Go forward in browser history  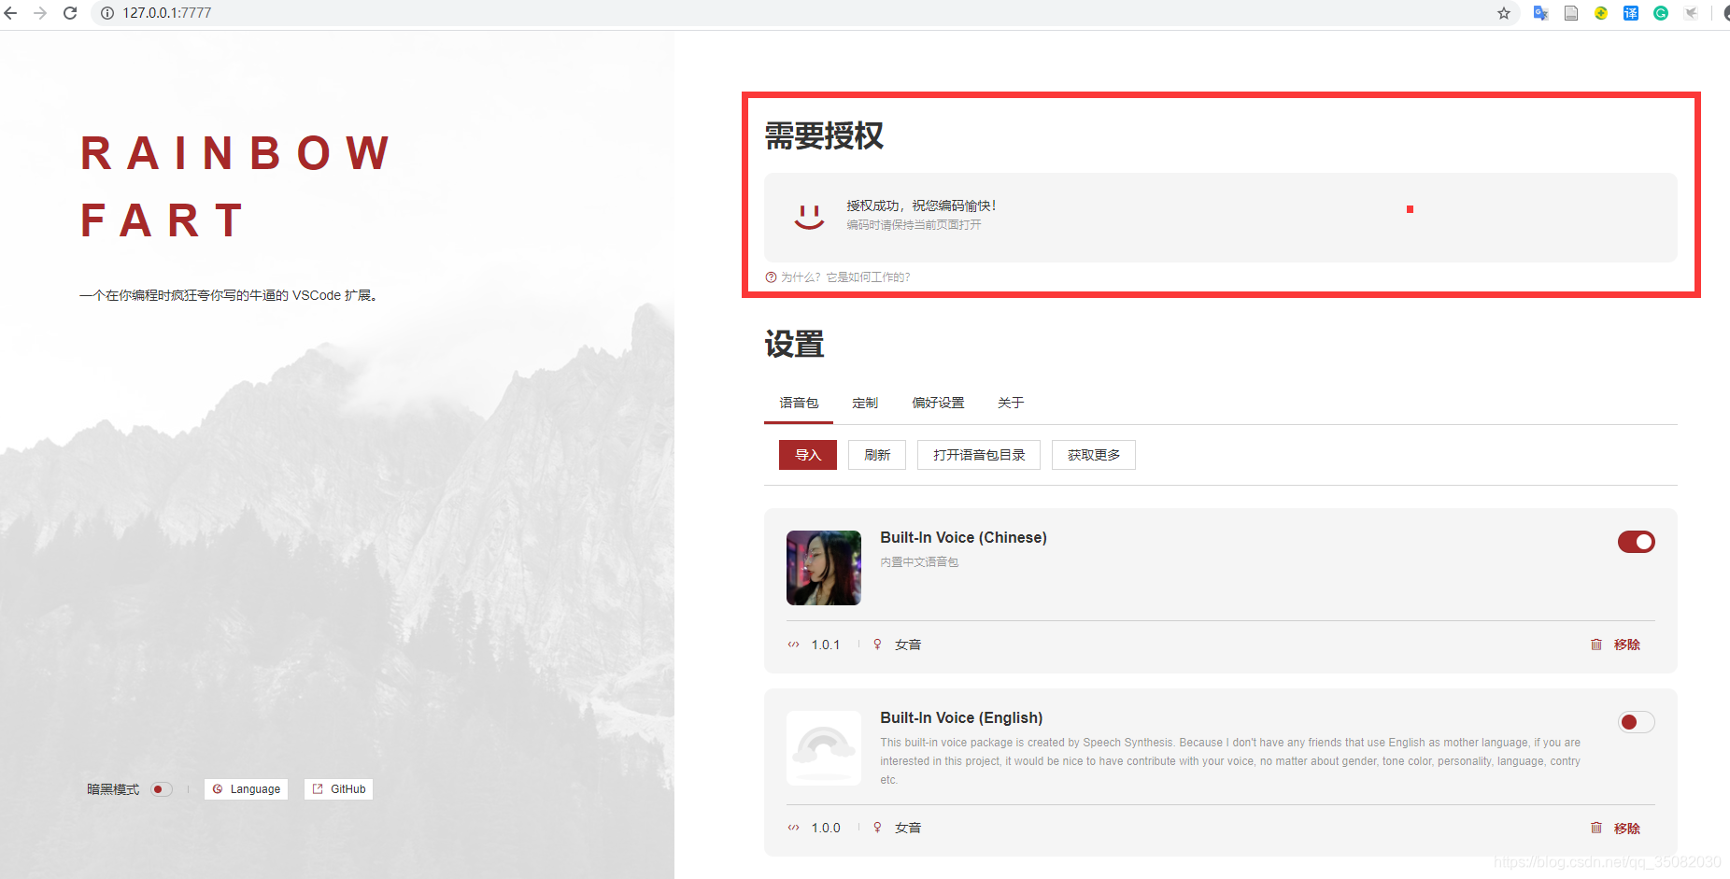pos(40,13)
